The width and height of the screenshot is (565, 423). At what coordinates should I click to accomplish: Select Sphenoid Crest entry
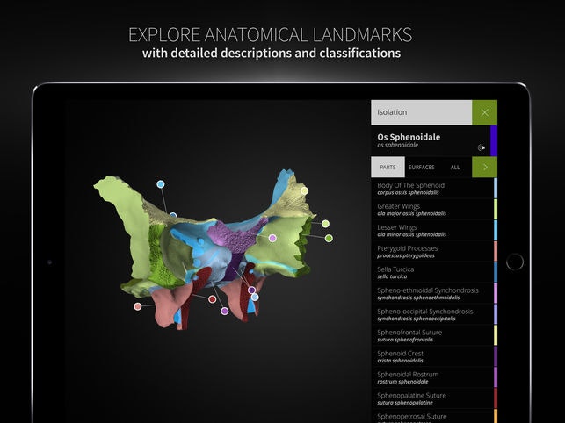coord(432,356)
